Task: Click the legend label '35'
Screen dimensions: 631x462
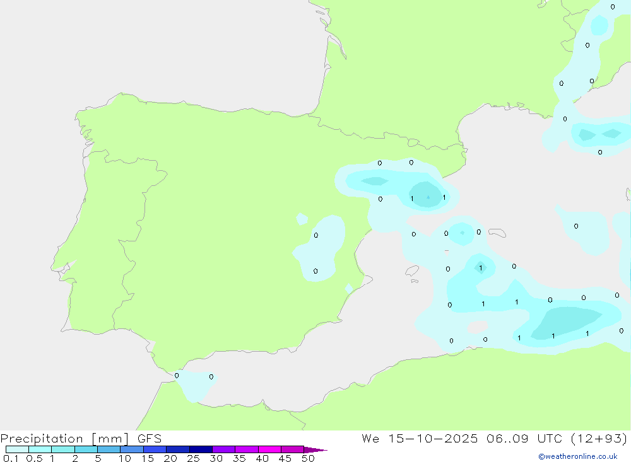Action: 239,458
